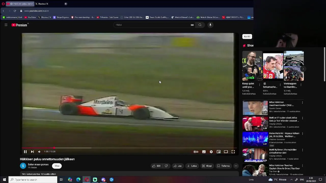Open Haloo Helsinki Vapaus käteen jää video
This screenshot has width=326, height=183.
(255, 139)
